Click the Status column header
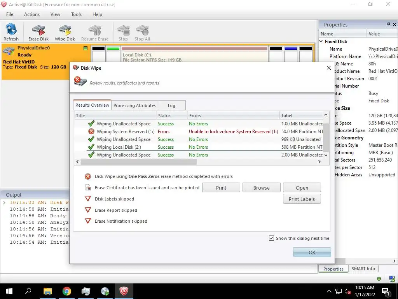 (171, 115)
